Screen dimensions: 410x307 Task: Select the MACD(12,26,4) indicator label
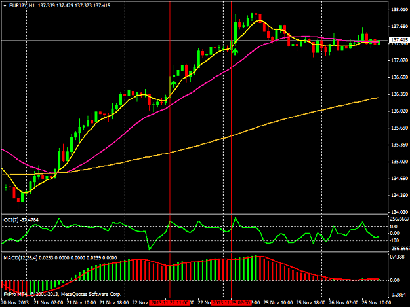tap(60, 258)
